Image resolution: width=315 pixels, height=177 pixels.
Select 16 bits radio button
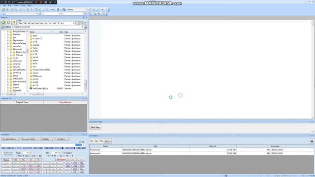click(x=64, y=156)
